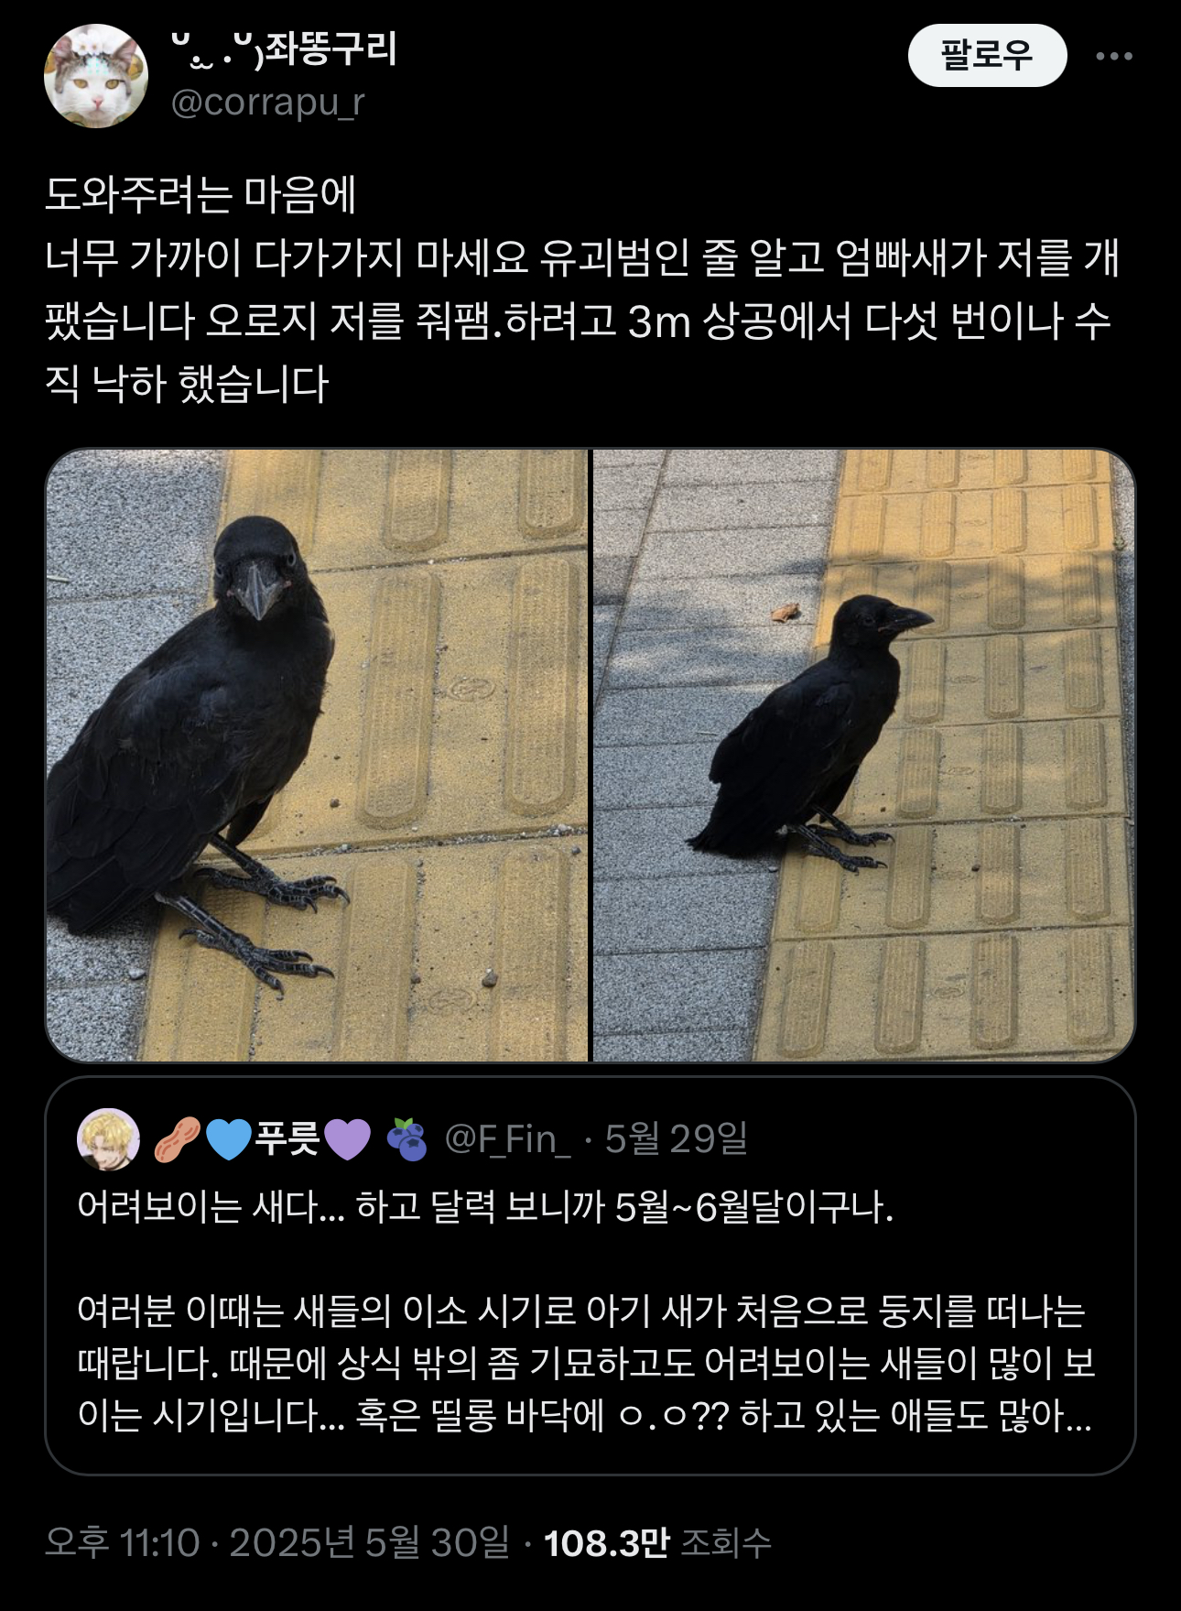Open the 5월 29일 quoted tweet date
Screen dimensions: 1181x1611
coord(677,1139)
